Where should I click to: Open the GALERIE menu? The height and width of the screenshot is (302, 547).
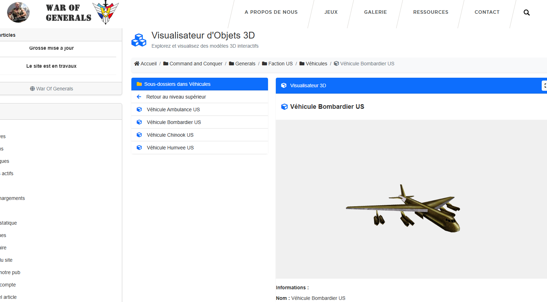click(x=375, y=12)
